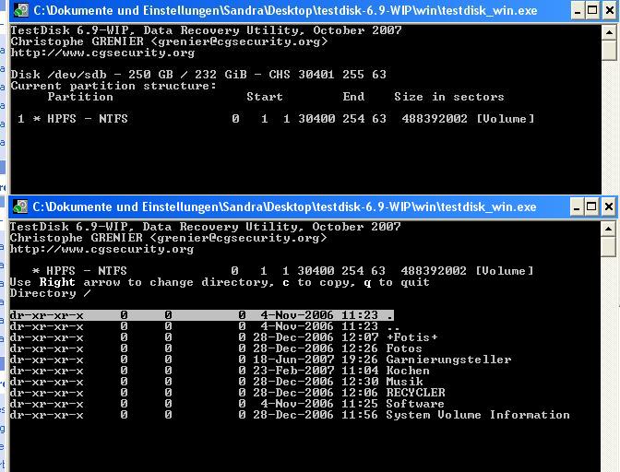
Task: Maximize the bottom TestDisk window
Action: (x=591, y=207)
